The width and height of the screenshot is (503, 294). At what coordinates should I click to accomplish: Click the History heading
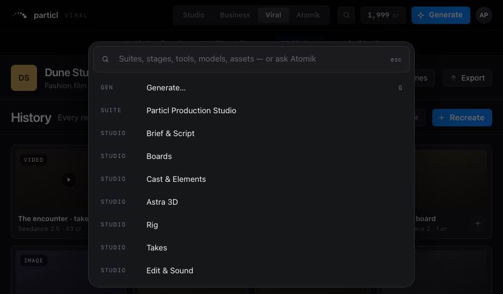[31, 118]
